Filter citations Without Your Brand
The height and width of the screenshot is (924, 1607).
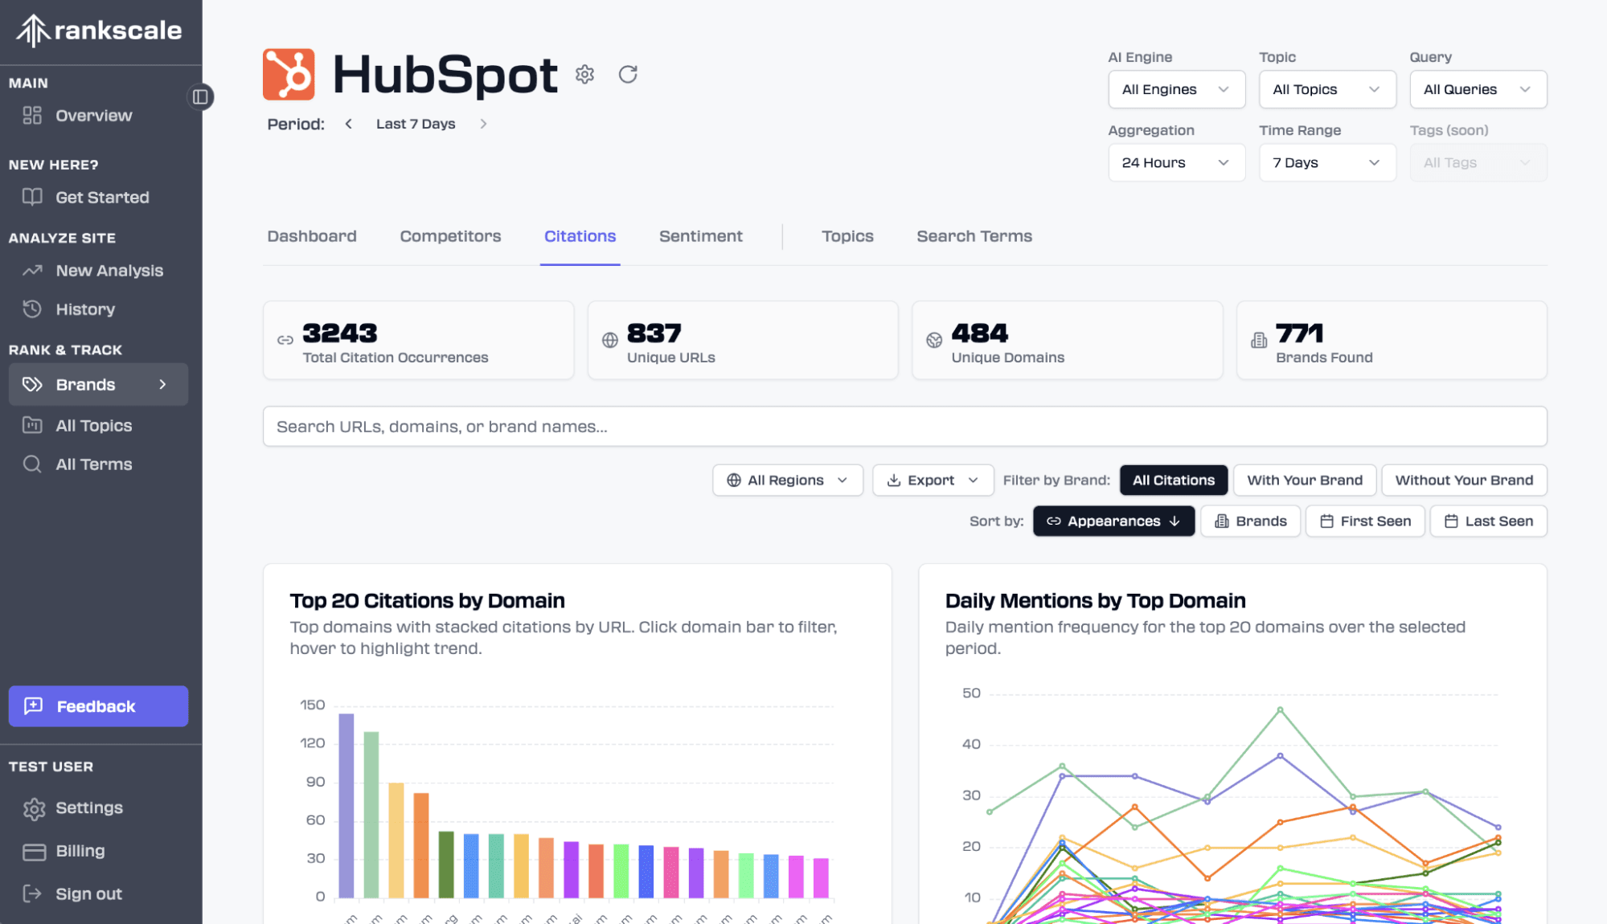[x=1463, y=480]
